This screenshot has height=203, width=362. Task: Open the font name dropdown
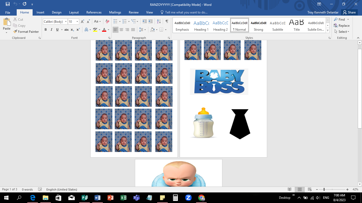coord(66,21)
